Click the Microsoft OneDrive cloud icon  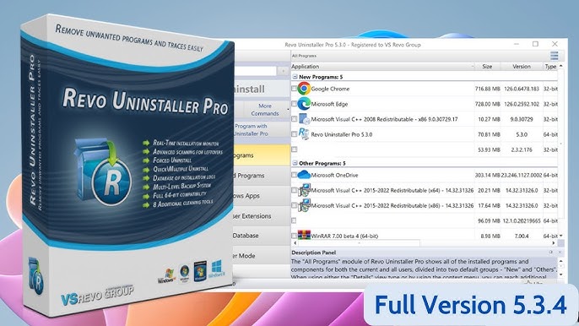tap(304, 175)
